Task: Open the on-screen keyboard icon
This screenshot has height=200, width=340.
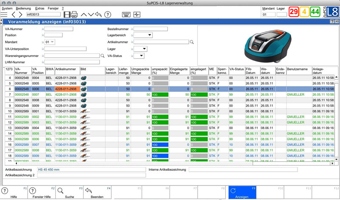Action: coord(126,14)
